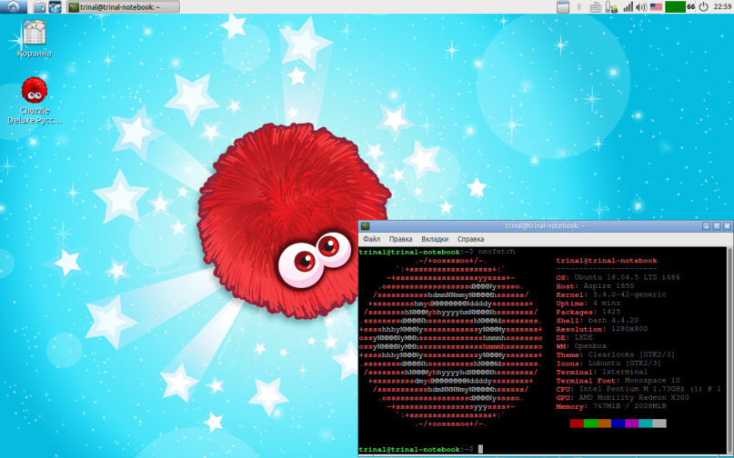Switch keyboard layout via US flag
Viewport: 734px width, 458px height.
[656, 6]
